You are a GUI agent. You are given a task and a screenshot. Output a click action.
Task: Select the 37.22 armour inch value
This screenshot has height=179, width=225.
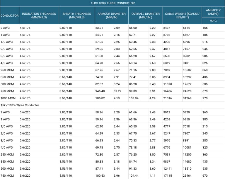tap(118, 91)
